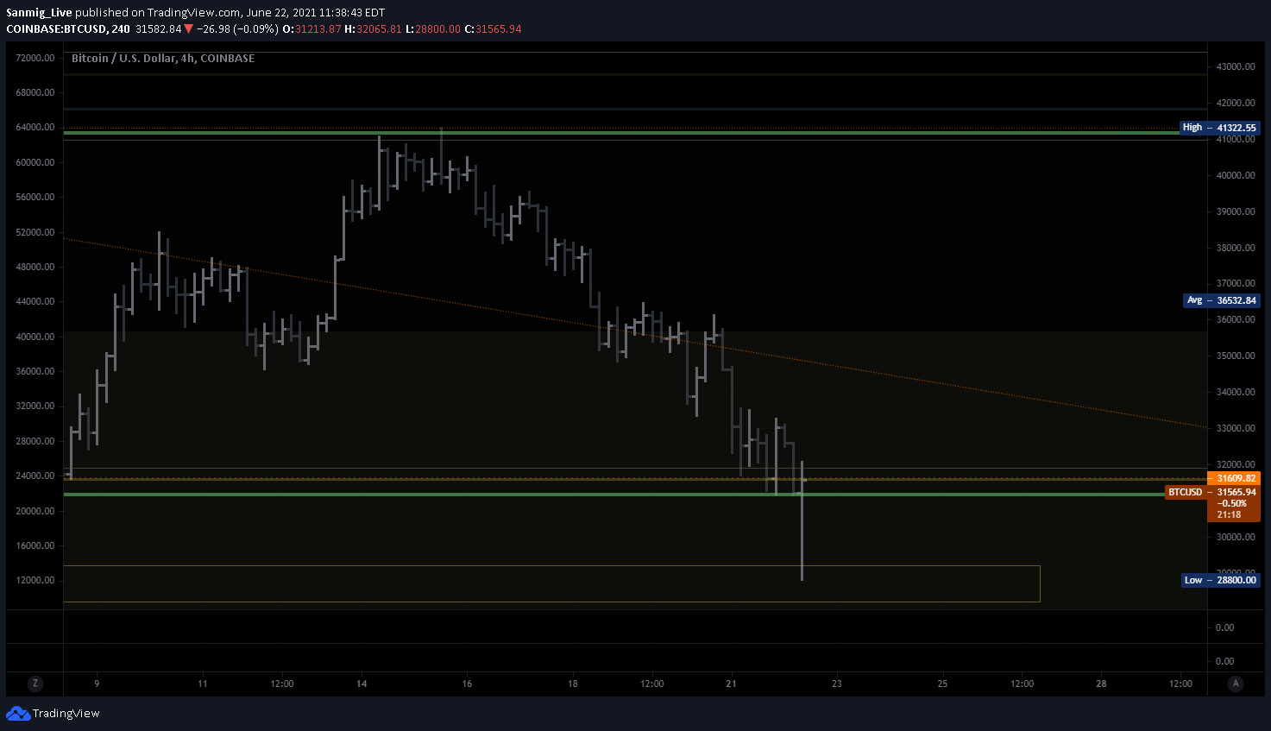The image size is (1271, 731).
Task: Click the 21:18 bar countdown timer
Action: tap(1229, 514)
